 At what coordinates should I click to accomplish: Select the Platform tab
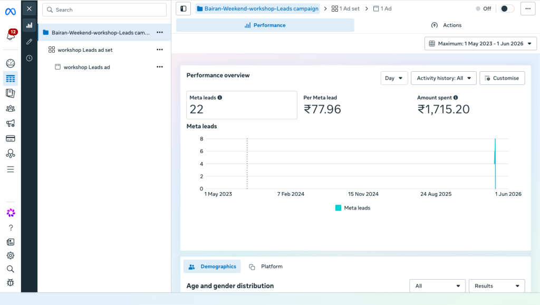pos(266,266)
